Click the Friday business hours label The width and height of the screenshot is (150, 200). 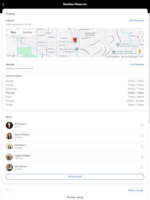(x=9, y=97)
